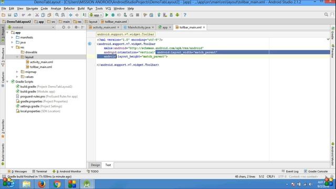Open the VCS menu
This screenshot has height=189, width=336.
(108, 8)
